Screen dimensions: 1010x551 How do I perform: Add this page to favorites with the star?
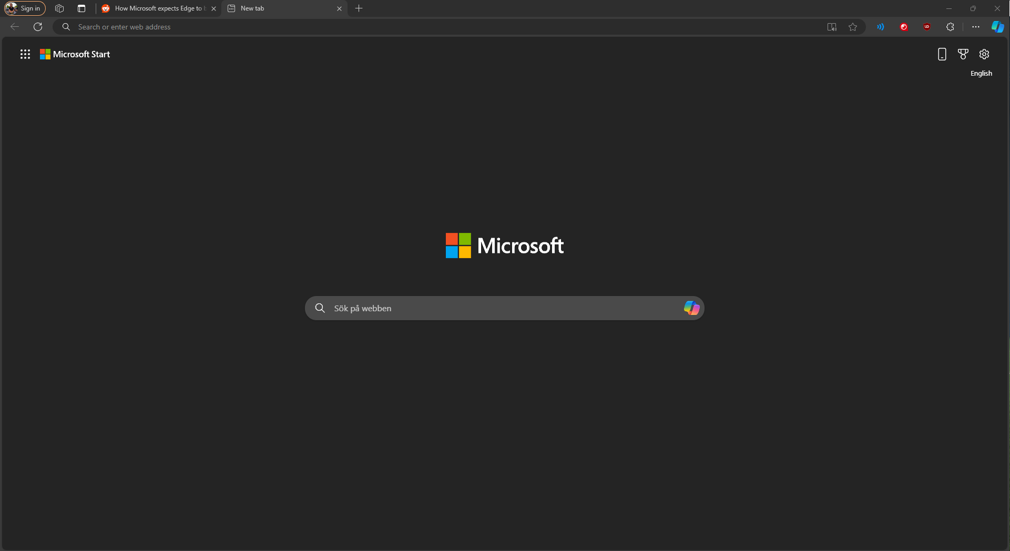tap(853, 27)
